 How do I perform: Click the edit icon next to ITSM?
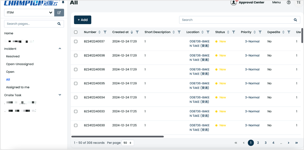point(59,13)
